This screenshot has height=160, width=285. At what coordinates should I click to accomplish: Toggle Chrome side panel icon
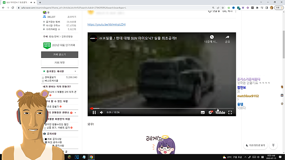(x=266, y=8)
